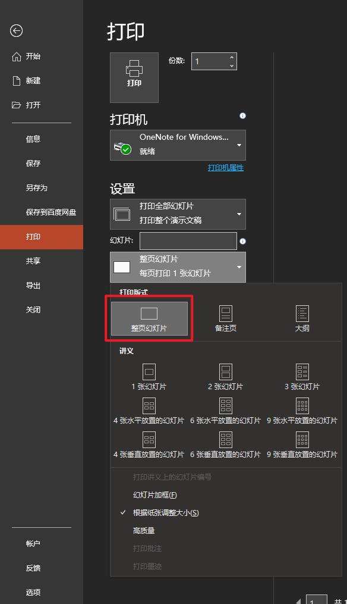Choose 9 张水平放置的幻灯片 handout
Viewport: 347px width, 604px height.
tap(302, 411)
